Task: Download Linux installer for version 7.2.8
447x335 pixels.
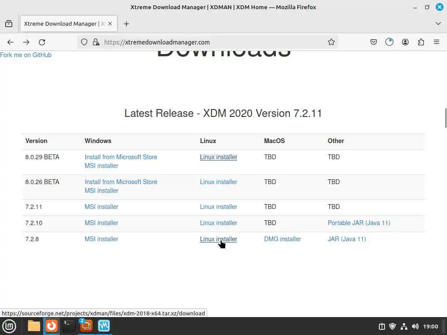Action: (218, 239)
